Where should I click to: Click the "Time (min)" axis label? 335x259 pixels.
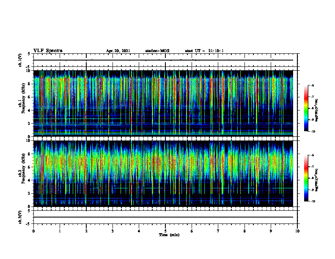tap(169, 235)
